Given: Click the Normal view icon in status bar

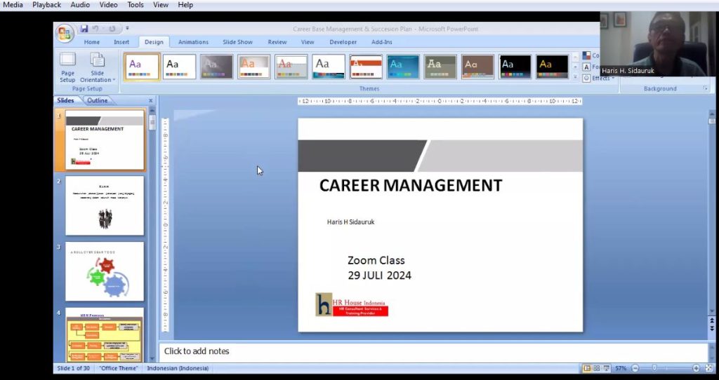Looking at the screenshot, I should 586,368.
